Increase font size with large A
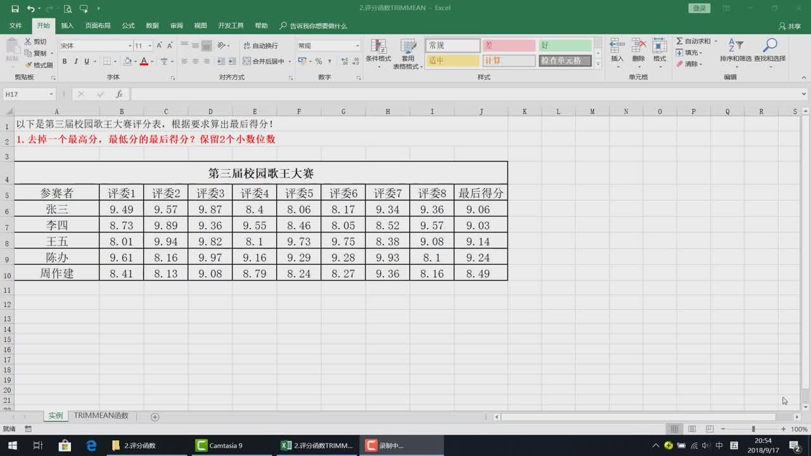The width and height of the screenshot is (811, 456). click(160, 46)
